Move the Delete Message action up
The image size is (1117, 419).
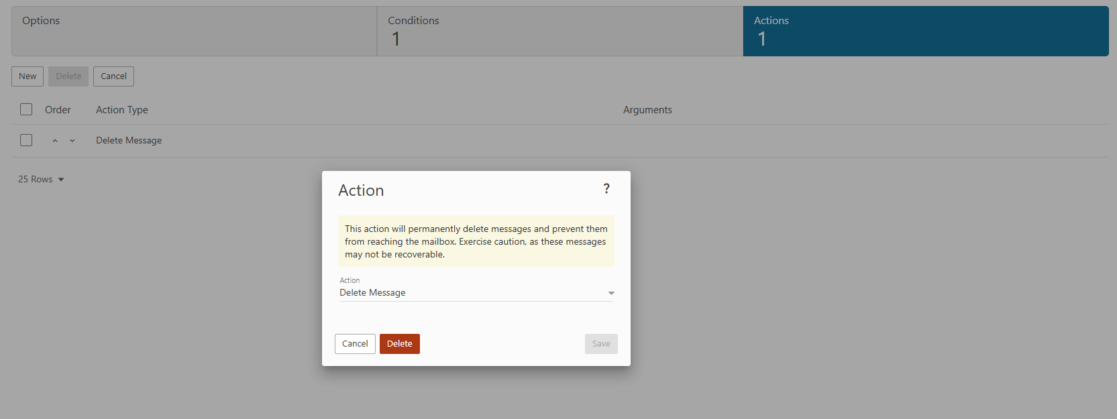coord(55,141)
